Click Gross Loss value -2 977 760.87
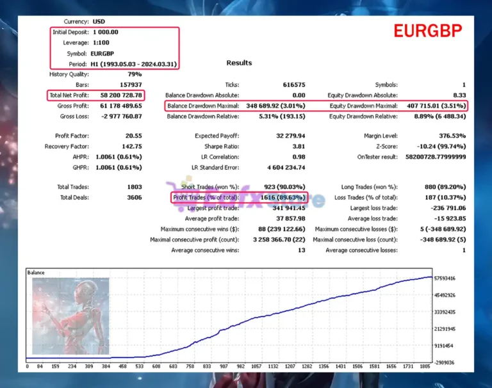492x388 pixels. tap(122, 117)
